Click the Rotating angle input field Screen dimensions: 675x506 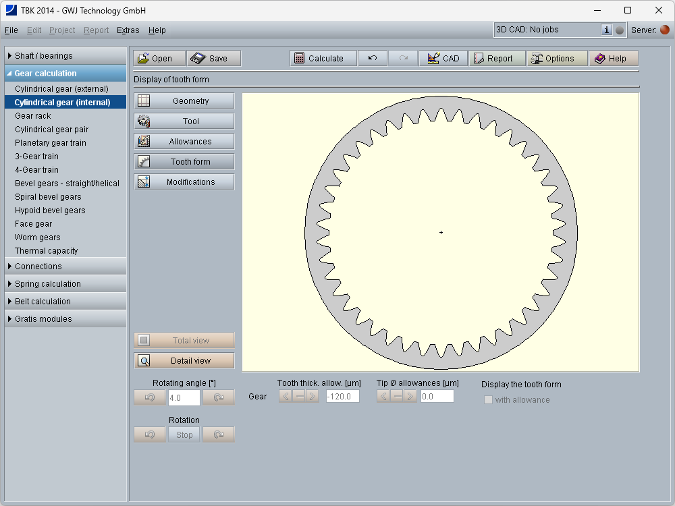(x=184, y=398)
